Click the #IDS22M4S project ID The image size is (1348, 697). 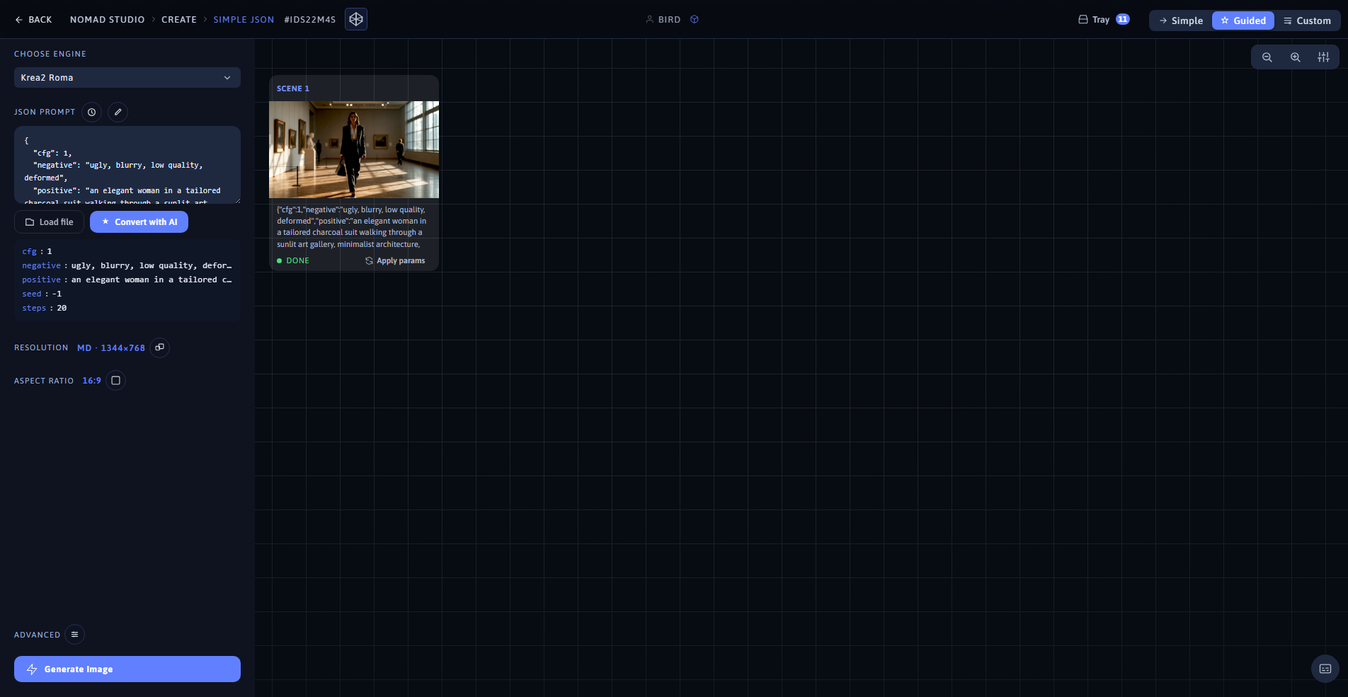[x=310, y=20]
